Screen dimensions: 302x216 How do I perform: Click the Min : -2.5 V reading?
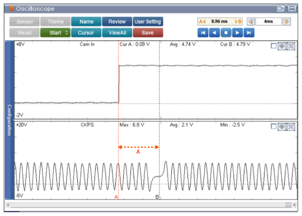232,125
